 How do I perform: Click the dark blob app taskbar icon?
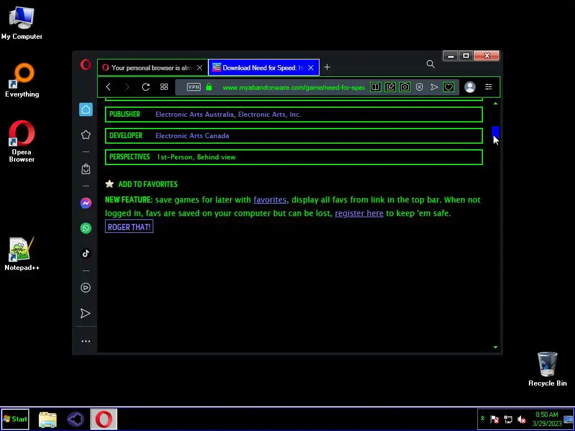[76, 419]
